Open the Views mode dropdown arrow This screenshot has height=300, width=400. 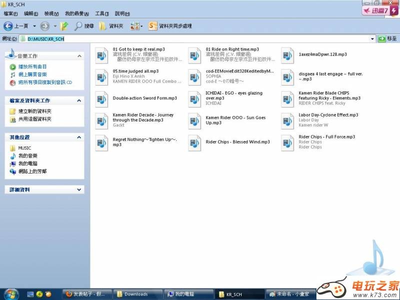[141, 26]
